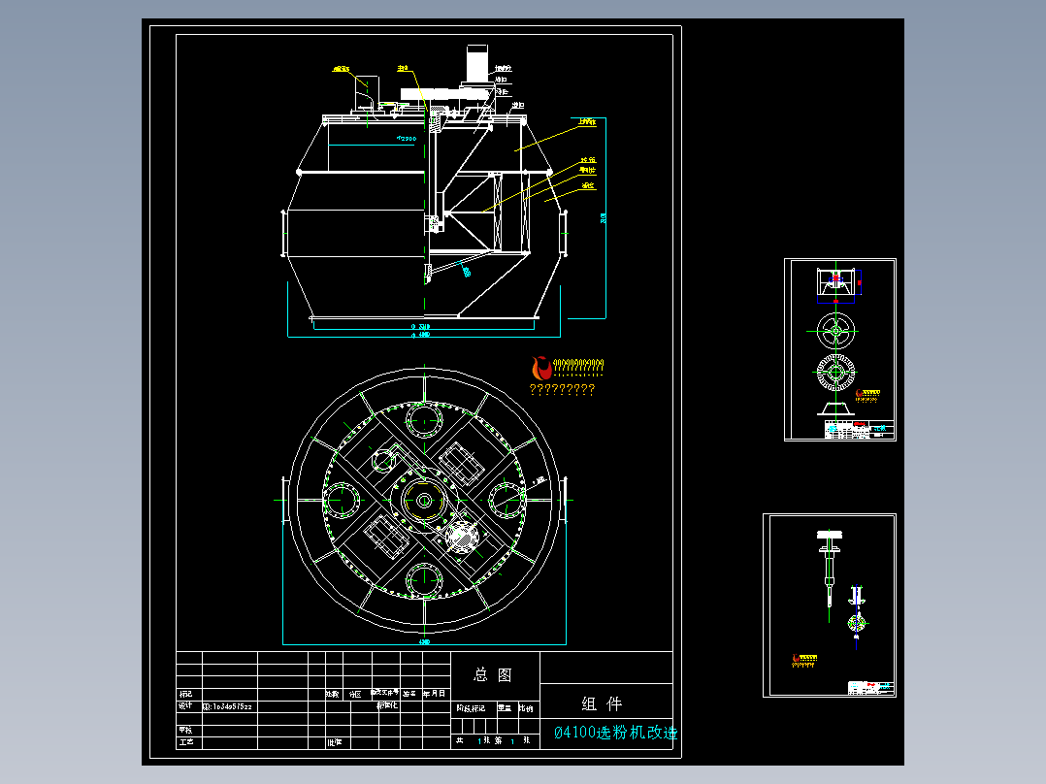Viewport: 1046px width, 784px height.
Task: Select the QQ number text beside 设计
Action: [x=227, y=706]
